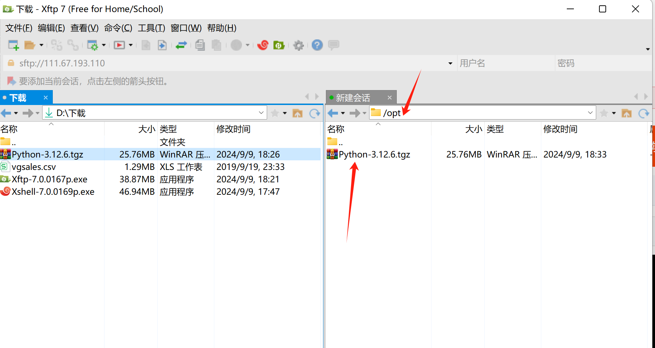This screenshot has height=348, width=655.
Task: Sort remote files by 修改时间 column
Action: [594, 129]
